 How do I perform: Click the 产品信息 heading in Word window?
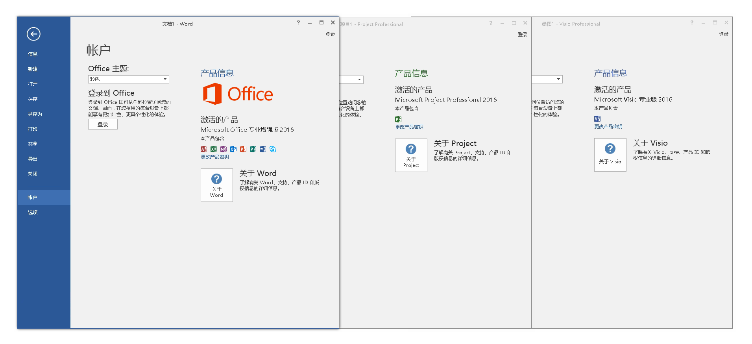pyautogui.click(x=217, y=73)
